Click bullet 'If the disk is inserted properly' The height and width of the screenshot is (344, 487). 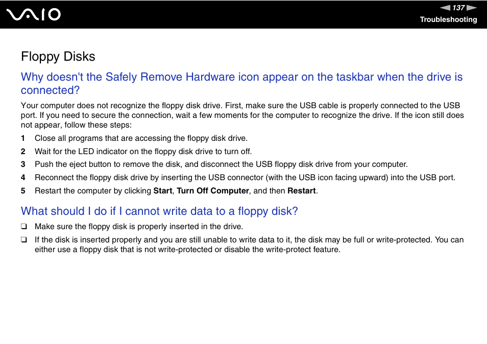click(242, 244)
